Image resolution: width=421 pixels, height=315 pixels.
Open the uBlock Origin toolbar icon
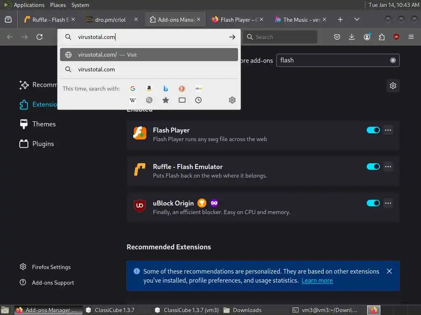click(396, 37)
